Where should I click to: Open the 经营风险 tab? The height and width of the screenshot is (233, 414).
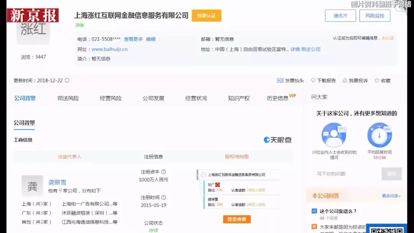tap(111, 98)
